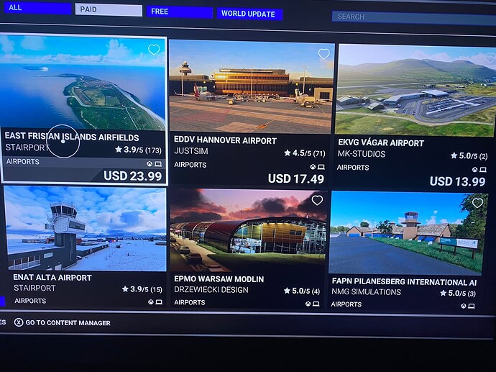
Task: Show FREE marketplace items
Action: coord(180,12)
